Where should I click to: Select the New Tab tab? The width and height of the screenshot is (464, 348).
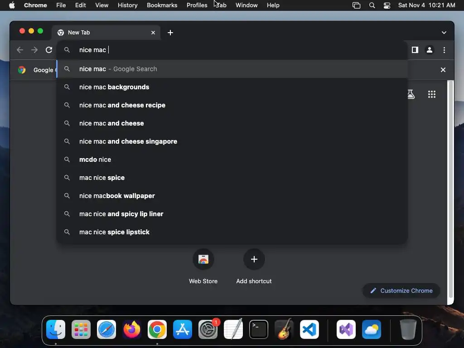pos(106,33)
